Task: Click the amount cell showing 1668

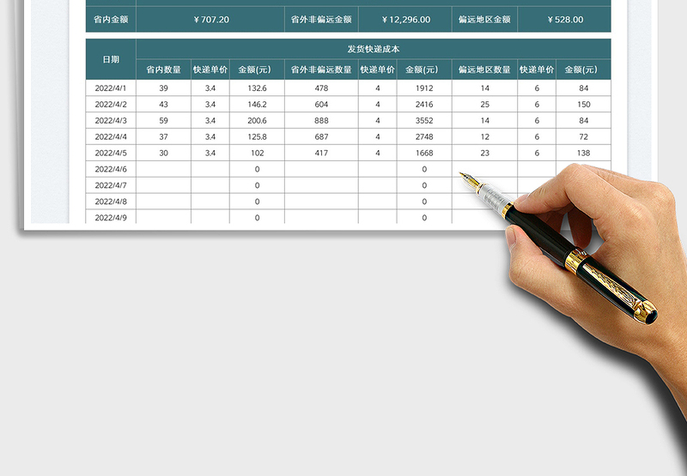Action: [424, 153]
